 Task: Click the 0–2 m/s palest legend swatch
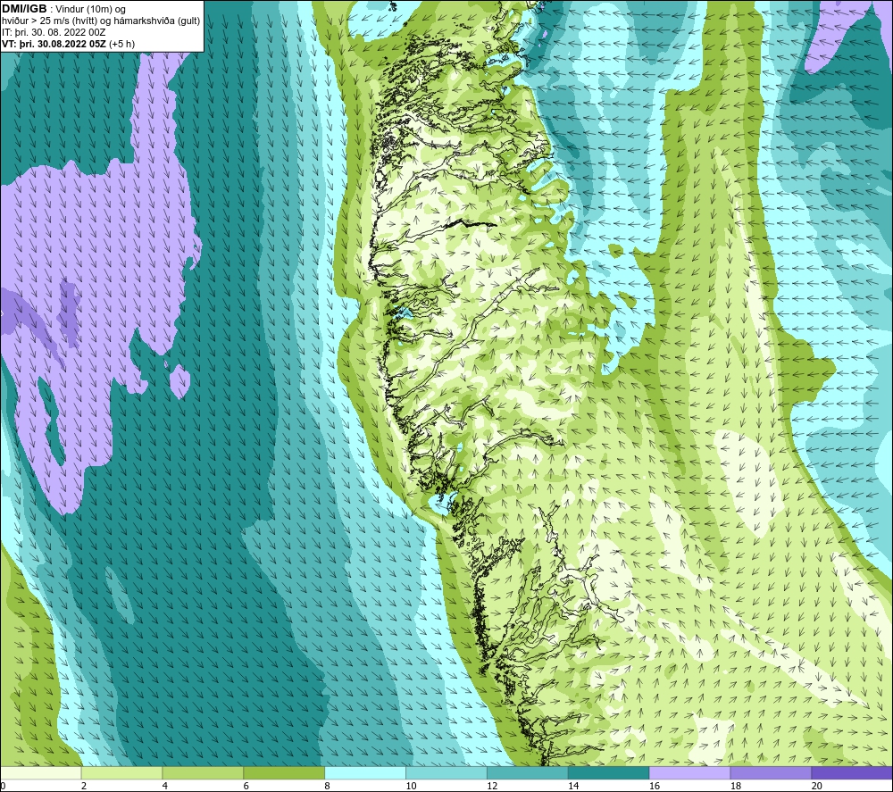(41, 773)
